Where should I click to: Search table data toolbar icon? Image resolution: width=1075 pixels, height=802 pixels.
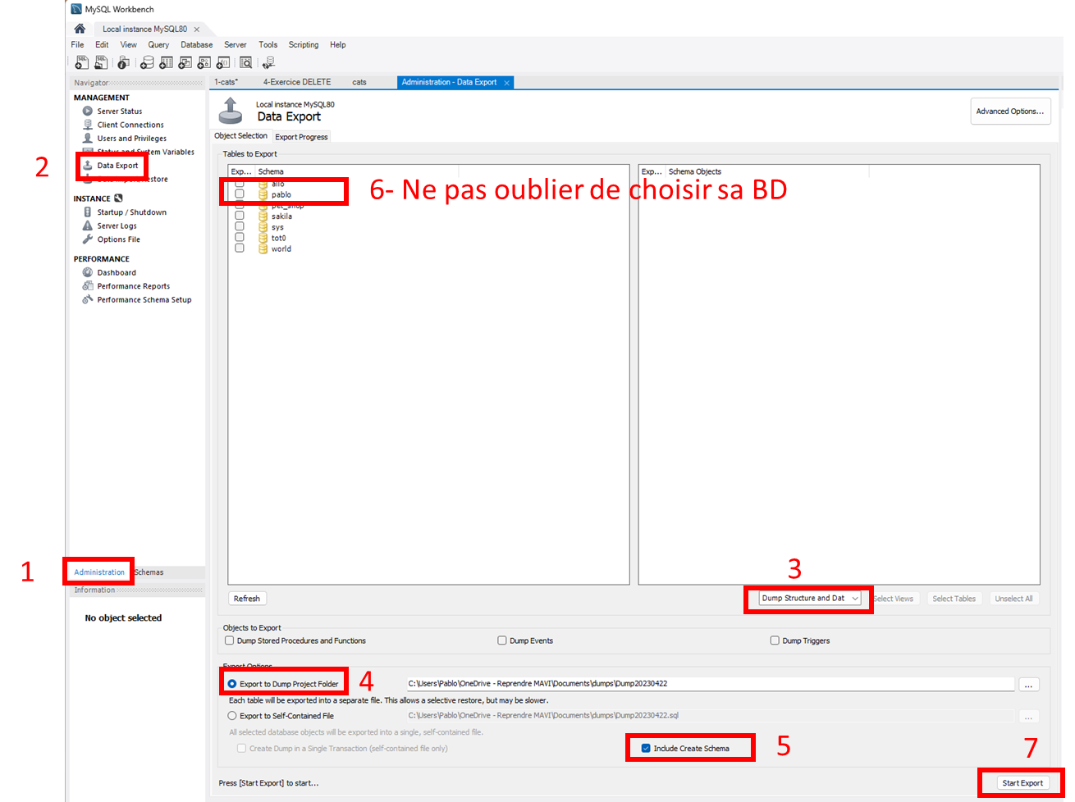point(245,62)
